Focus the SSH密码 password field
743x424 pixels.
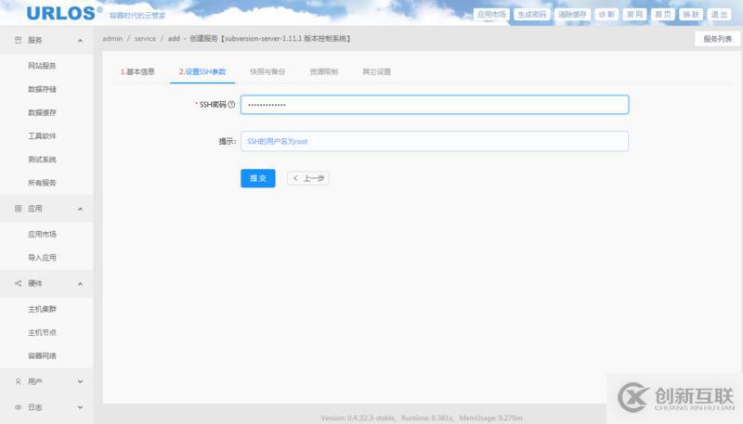[x=434, y=105]
